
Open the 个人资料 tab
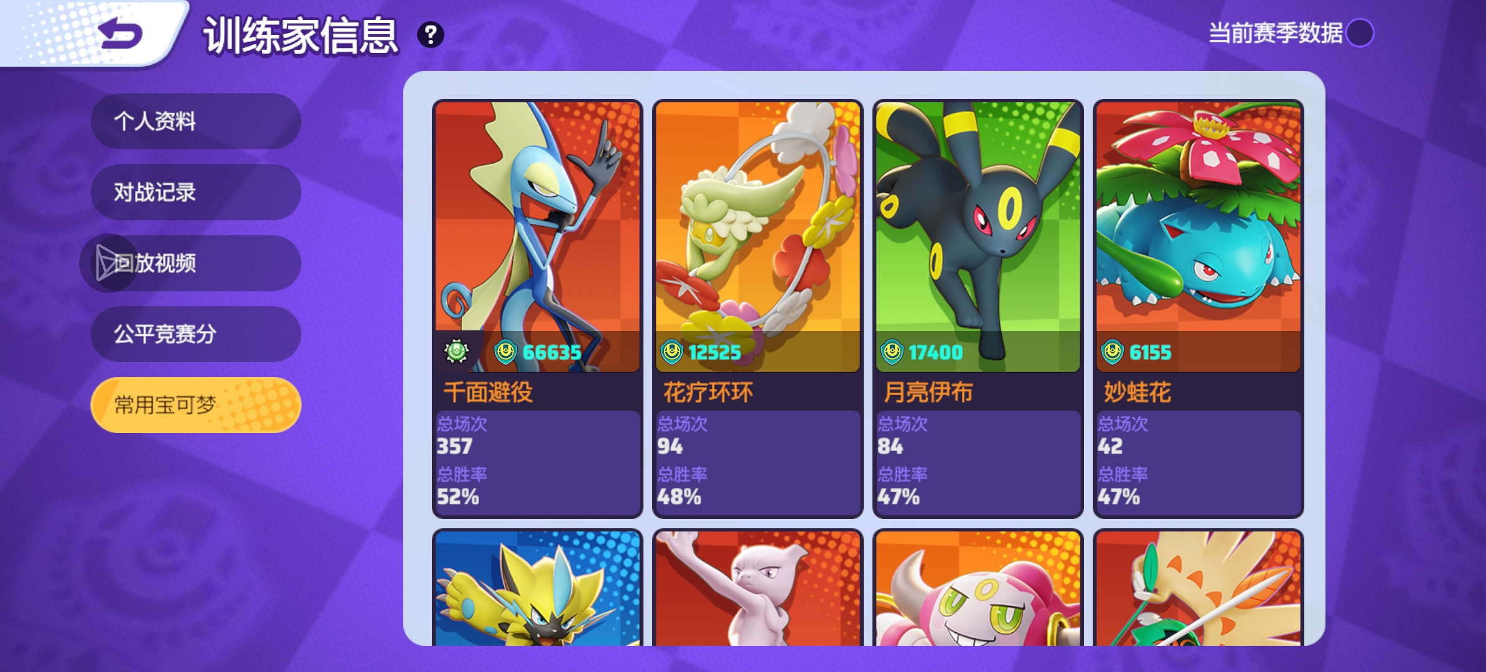point(196,121)
